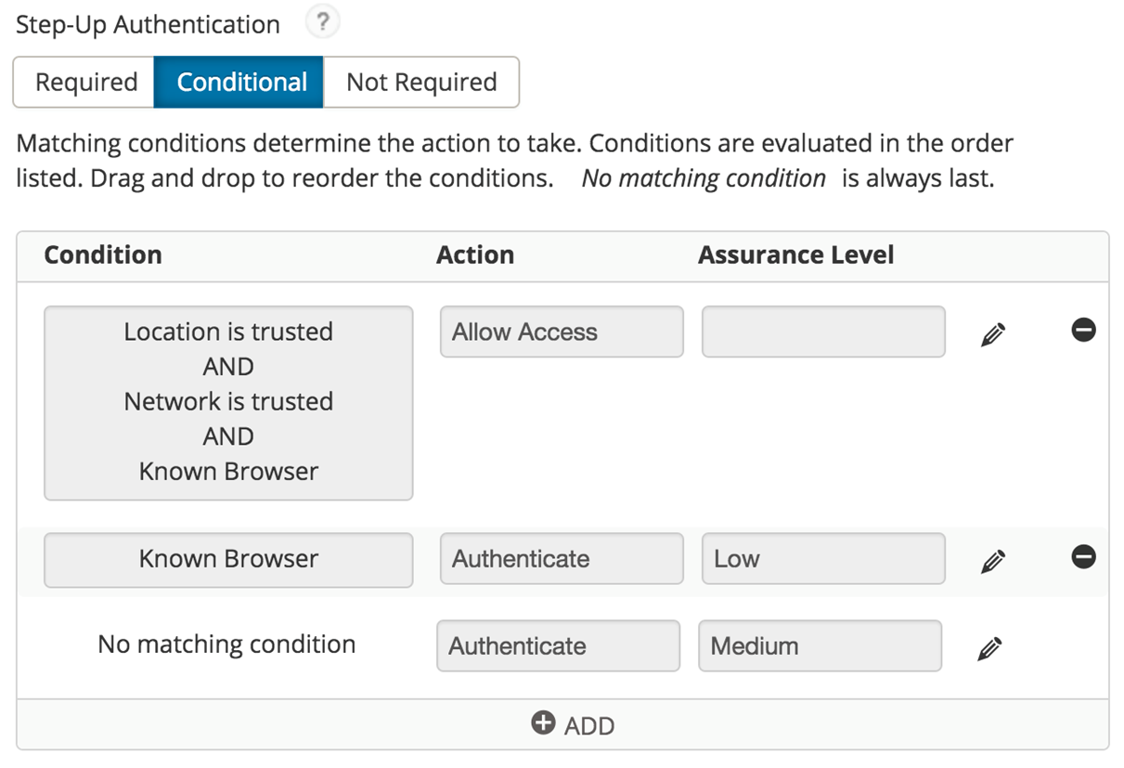The width and height of the screenshot is (1124, 768).
Task: Open the Allow Access action field
Action: pyautogui.click(x=561, y=332)
